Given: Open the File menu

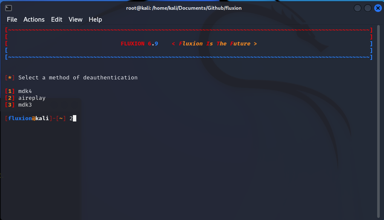Looking at the screenshot, I should coord(12,20).
